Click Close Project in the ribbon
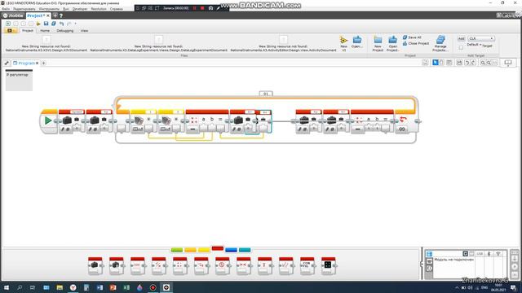The image size is (522, 293). (x=415, y=43)
